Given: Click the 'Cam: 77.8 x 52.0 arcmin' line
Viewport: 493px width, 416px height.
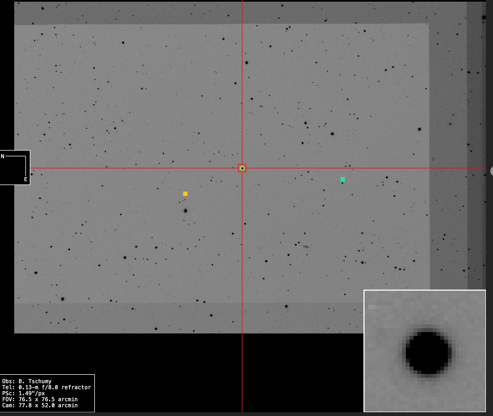Looking at the screenshot, I should pyautogui.click(x=40, y=405).
